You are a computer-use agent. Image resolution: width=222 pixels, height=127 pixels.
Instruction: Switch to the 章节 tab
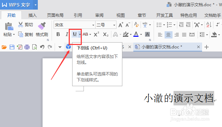[142, 15]
